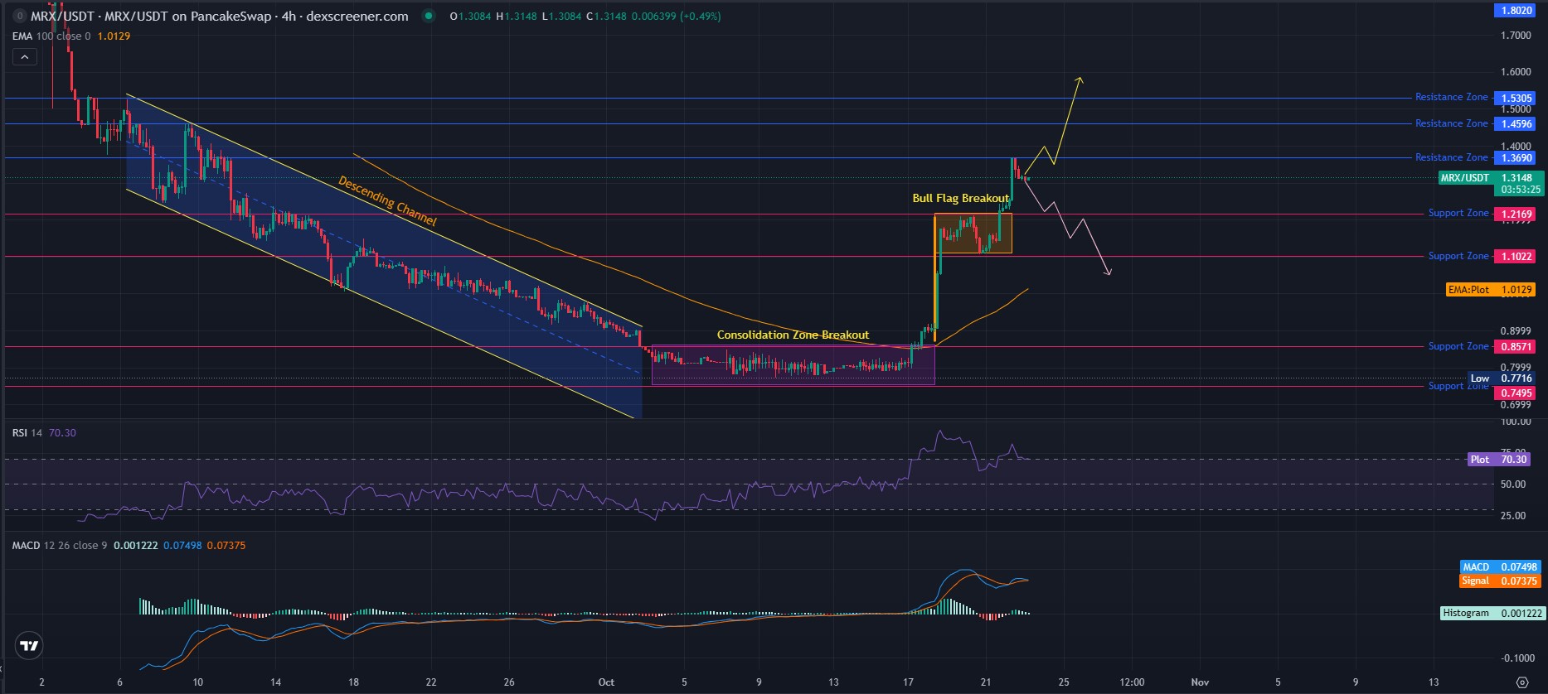Click the MACD 0.07498 axis label
This screenshot has height=694, width=1548.
1500,567
